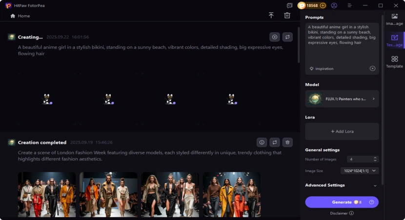Click the coin balance 18568
The width and height of the screenshot is (405, 220).
click(x=312, y=5)
